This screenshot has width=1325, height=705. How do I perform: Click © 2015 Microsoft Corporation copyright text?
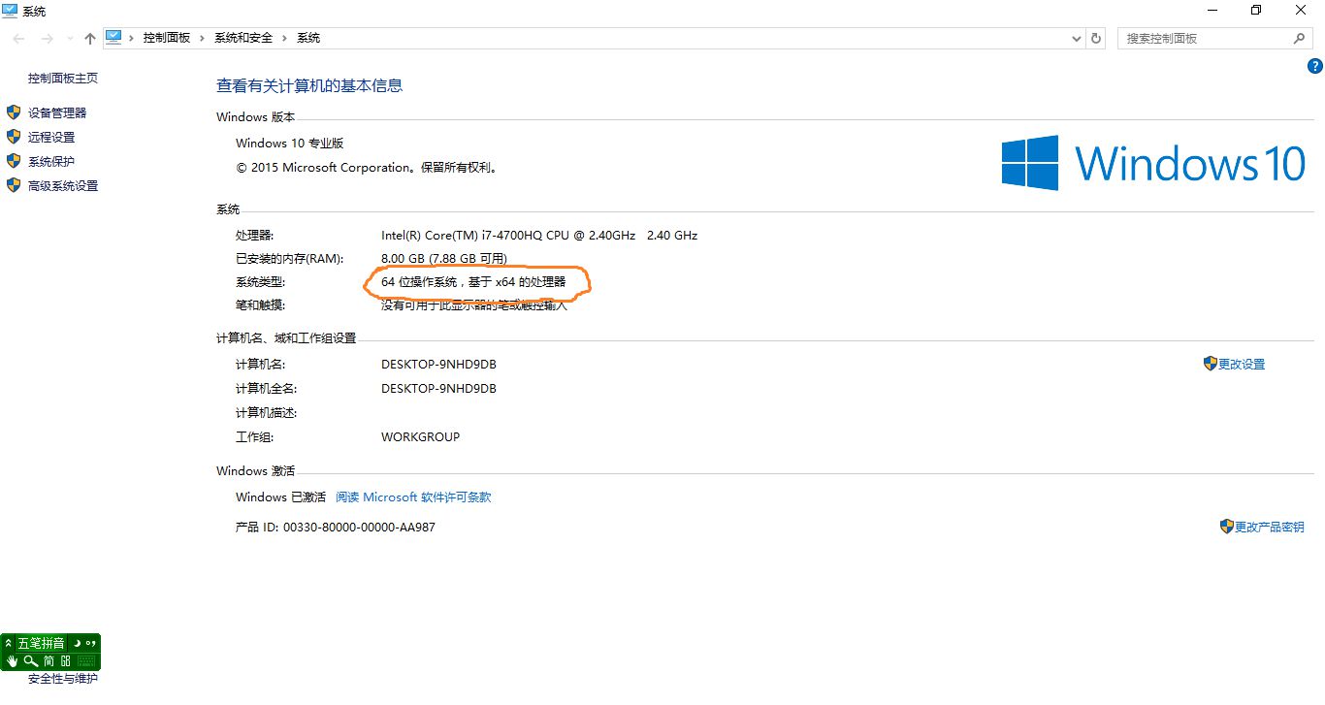369,167
